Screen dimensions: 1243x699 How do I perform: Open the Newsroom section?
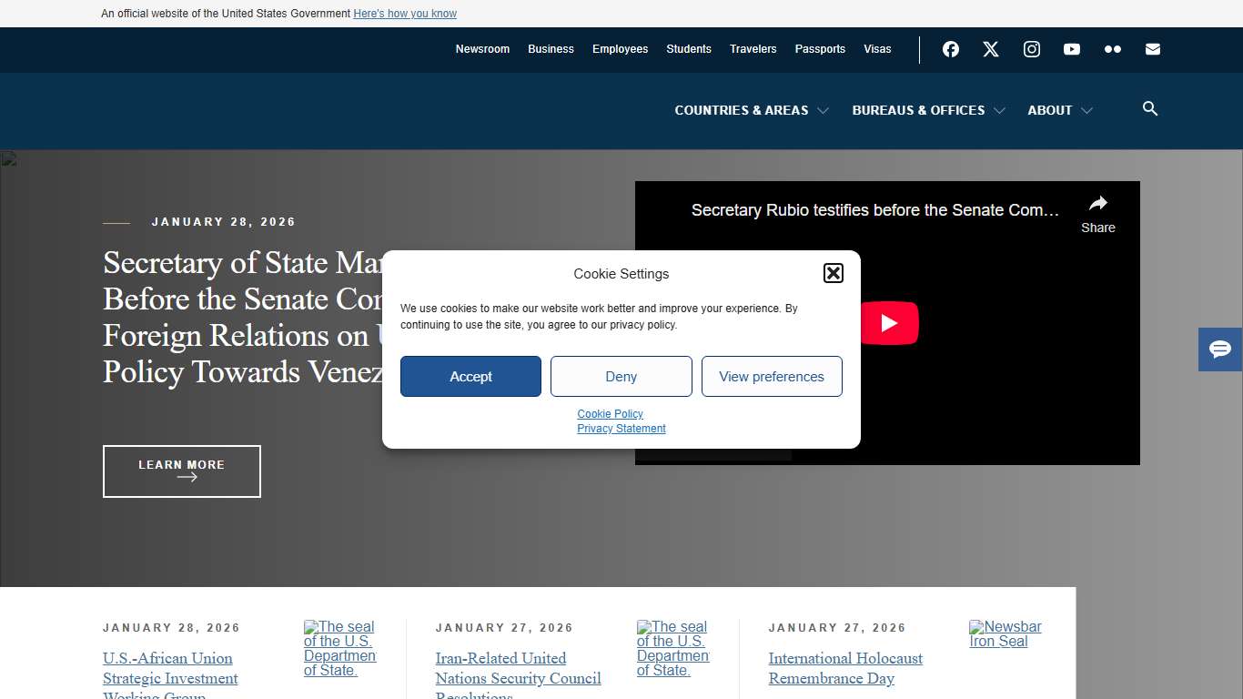pos(482,49)
